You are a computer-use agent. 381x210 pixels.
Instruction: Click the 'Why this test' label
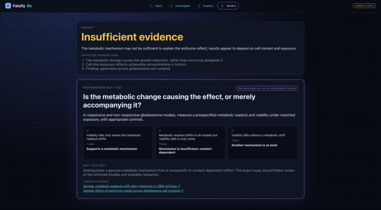(94, 165)
